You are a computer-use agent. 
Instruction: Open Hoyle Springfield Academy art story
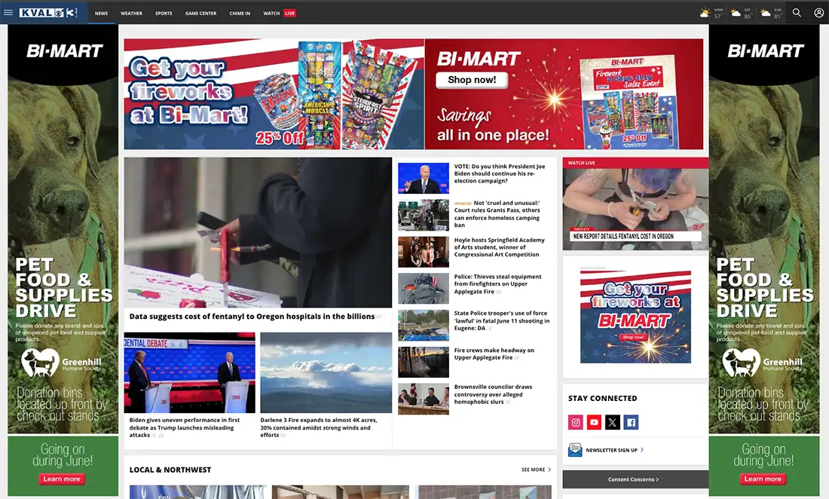[x=499, y=246]
